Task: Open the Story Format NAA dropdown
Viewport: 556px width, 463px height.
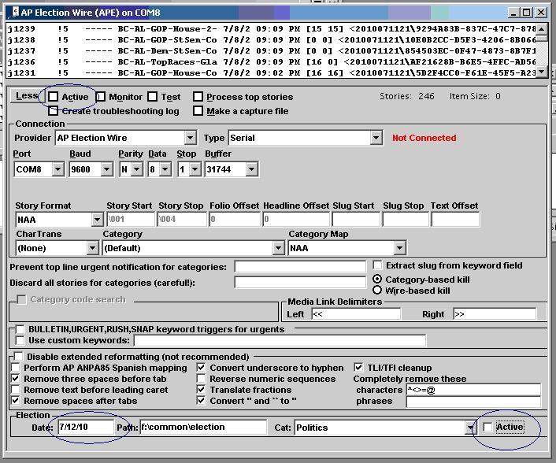Action: 97,220
